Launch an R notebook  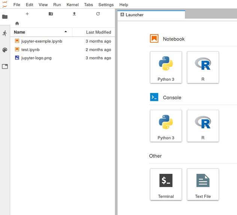pos(203,67)
